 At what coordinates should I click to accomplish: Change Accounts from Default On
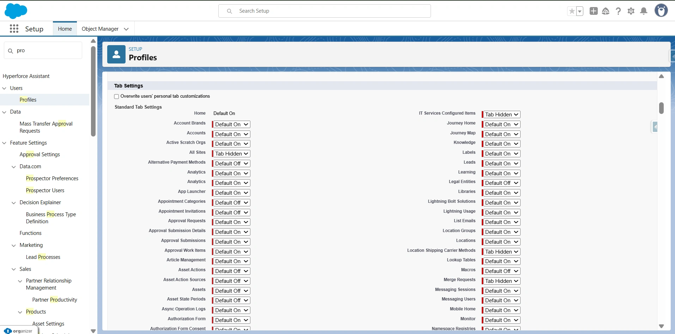(x=231, y=134)
